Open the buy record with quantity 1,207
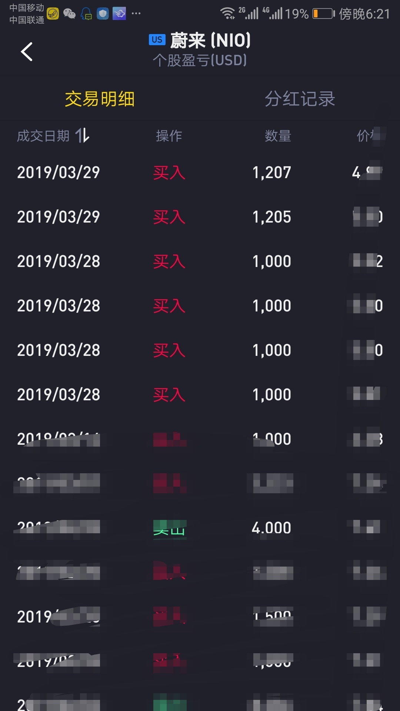This screenshot has height=711, width=400. tap(200, 173)
